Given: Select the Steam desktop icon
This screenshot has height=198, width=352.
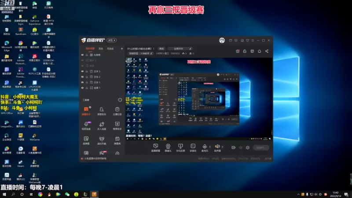Looking at the screenshot, I should pyautogui.click(x=20, y=163).
